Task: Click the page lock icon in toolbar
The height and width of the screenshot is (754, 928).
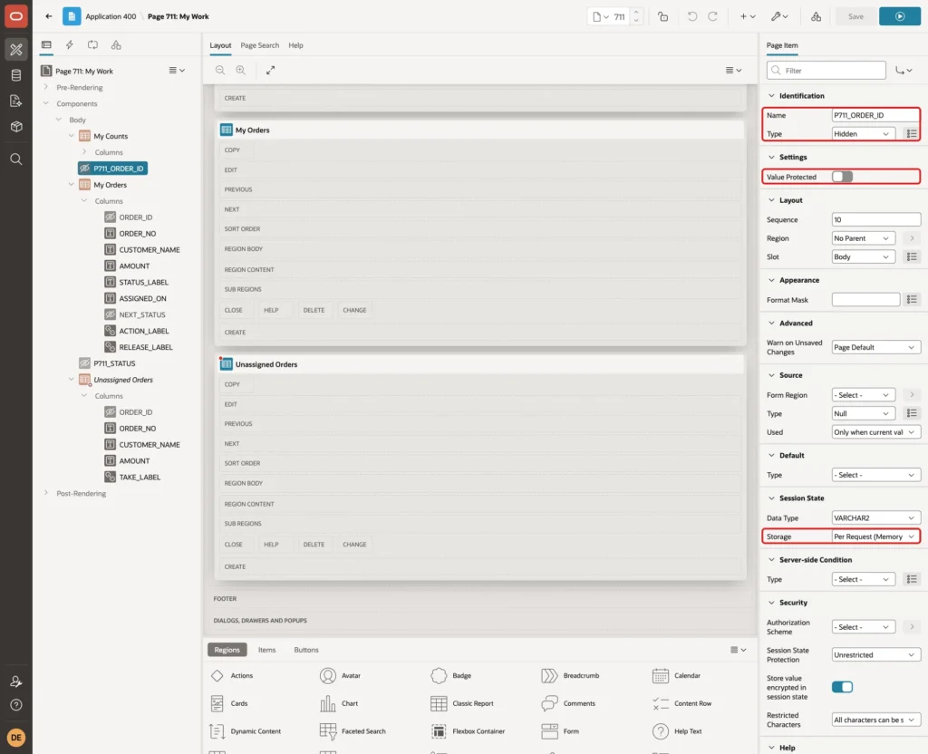Action: 662,16
